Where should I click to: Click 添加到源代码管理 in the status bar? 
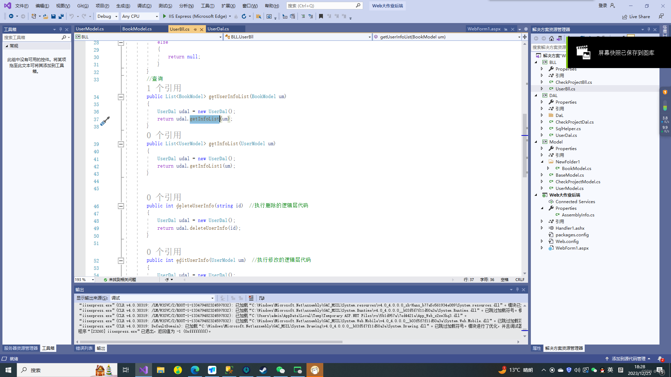[x=628, y=359]
